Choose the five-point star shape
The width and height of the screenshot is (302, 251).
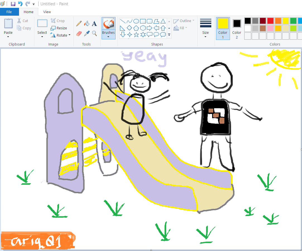[136, 35]
